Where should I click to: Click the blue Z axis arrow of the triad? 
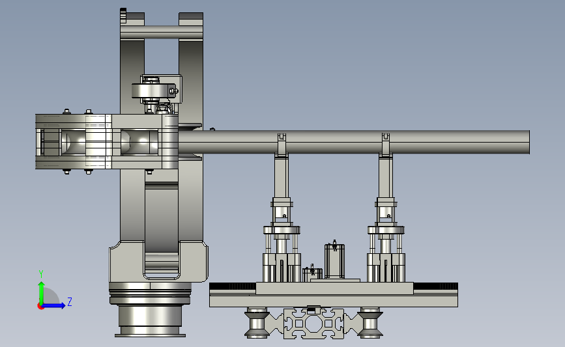[53, 306]
